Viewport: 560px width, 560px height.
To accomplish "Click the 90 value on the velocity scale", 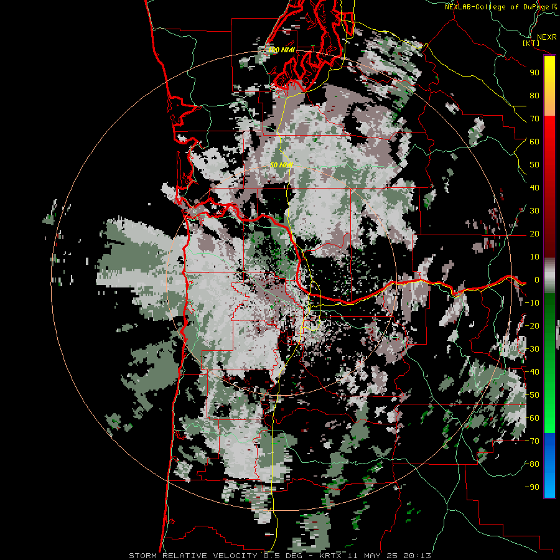I will coord(534,73).
